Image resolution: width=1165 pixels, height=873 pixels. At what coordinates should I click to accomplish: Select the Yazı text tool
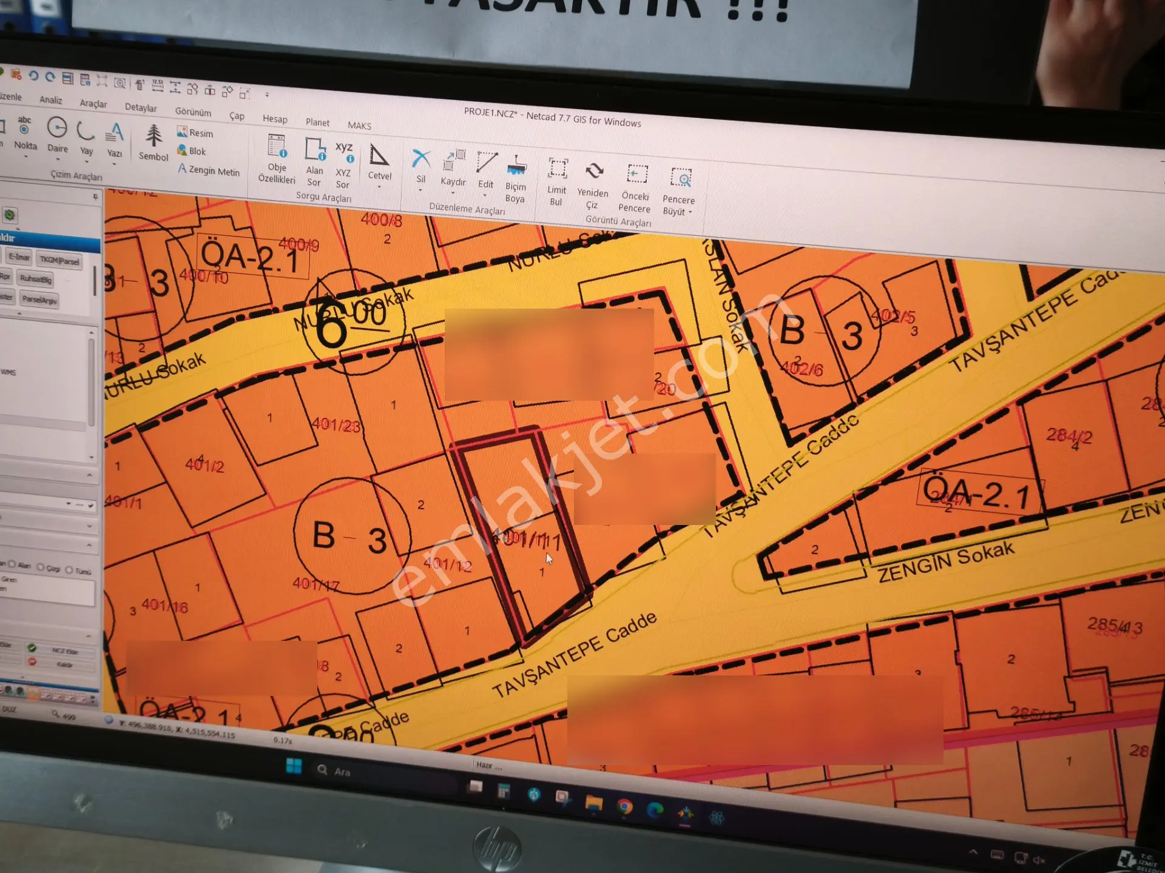(115, 140)
